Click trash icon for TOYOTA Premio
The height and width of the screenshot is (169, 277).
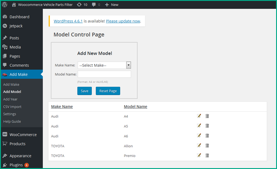[x=207, y=155]
